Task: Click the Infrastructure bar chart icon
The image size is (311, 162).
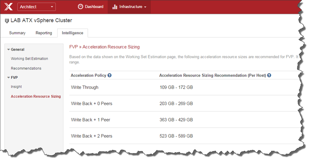Action: pyautogui.click(x=115, y=7)
